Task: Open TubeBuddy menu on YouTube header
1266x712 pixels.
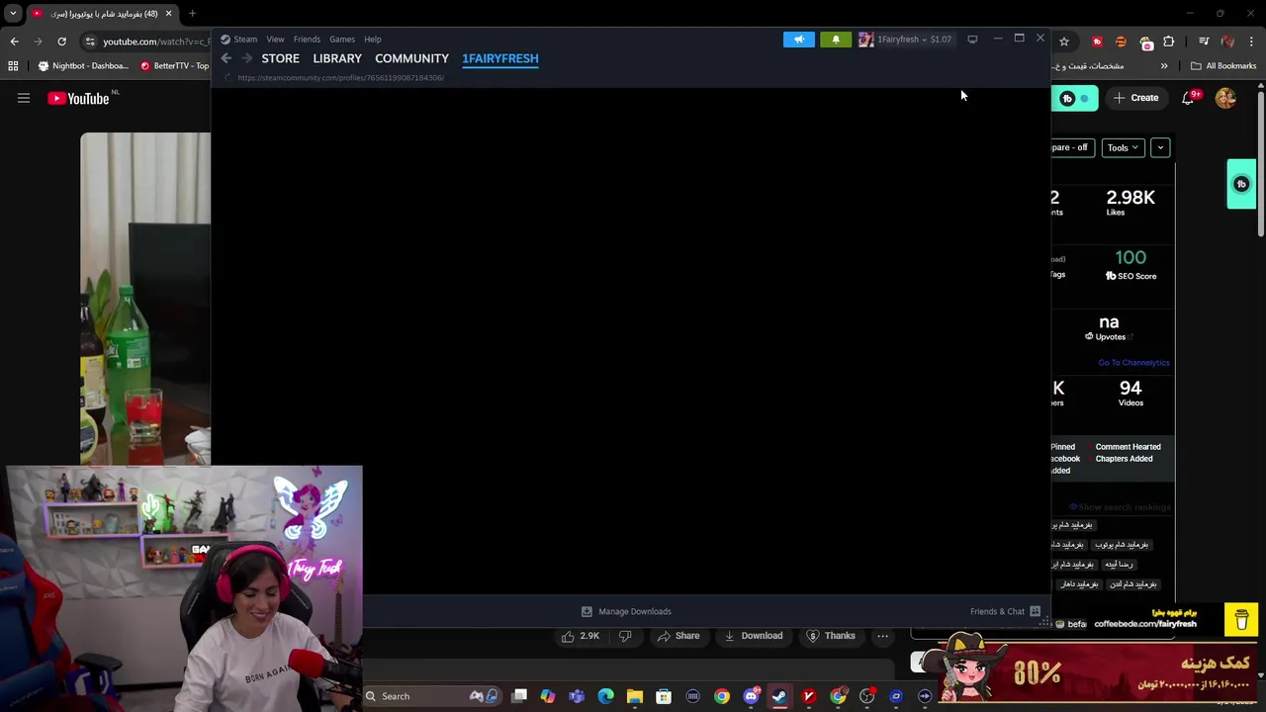Action: tap(1074, 98)
